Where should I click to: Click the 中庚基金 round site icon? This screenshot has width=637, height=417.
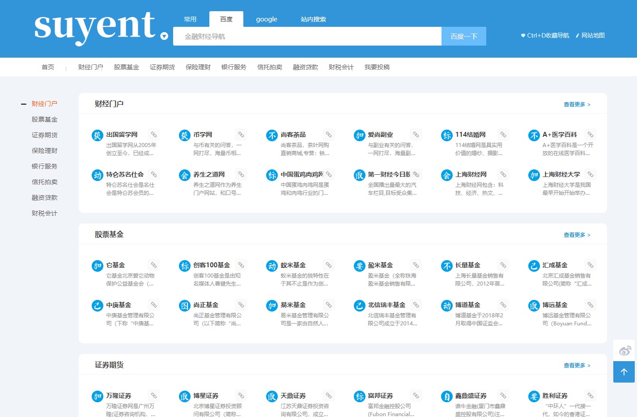tap(97, 306)
